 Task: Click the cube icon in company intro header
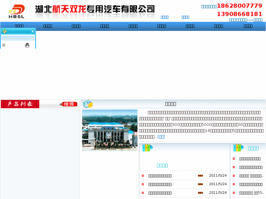tap(87, 104)
